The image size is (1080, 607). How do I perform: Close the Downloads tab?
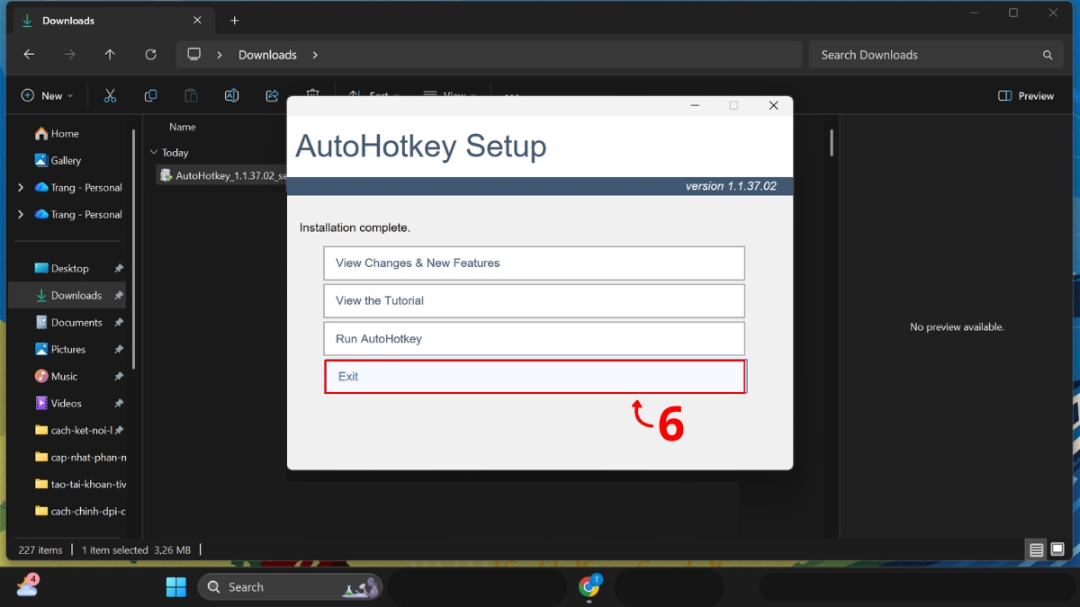(198, 20)
